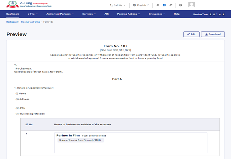
Task: Click the globe language icon
Action: pyautogui.click(x=134, y=5)
